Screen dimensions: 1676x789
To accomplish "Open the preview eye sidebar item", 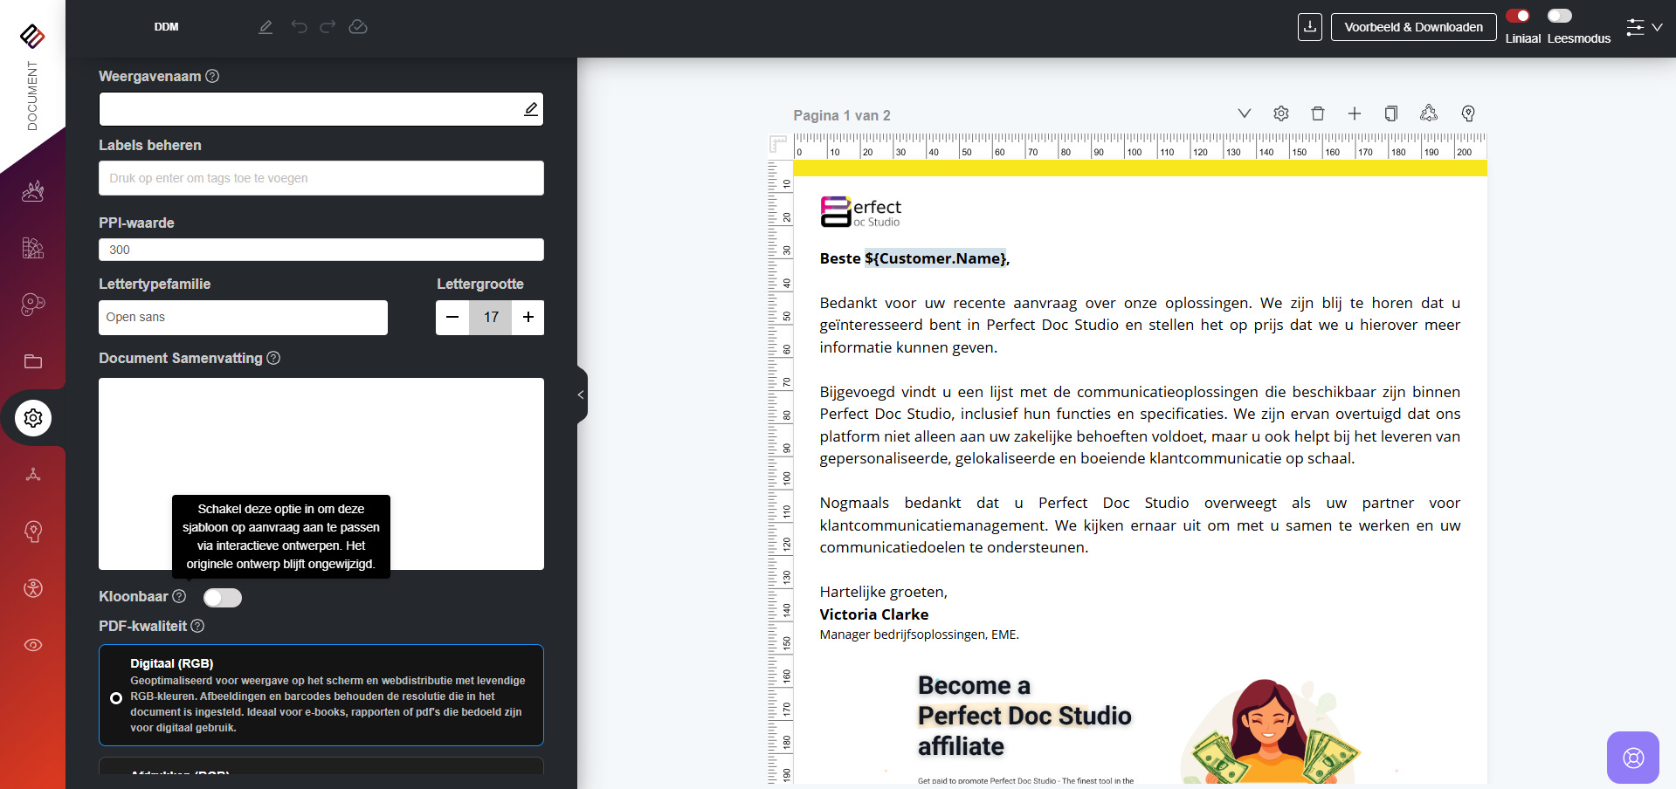I will pos(33,645).
